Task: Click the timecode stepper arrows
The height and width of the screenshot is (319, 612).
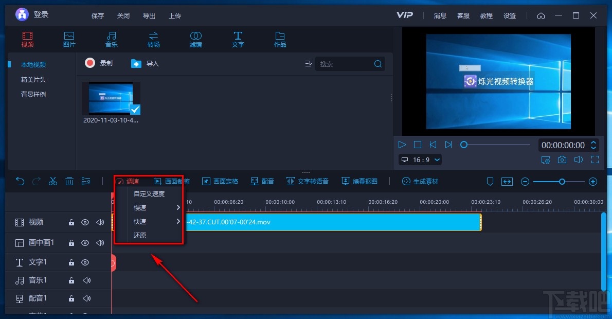Action: pyautogui.click(x=593, y=145)
